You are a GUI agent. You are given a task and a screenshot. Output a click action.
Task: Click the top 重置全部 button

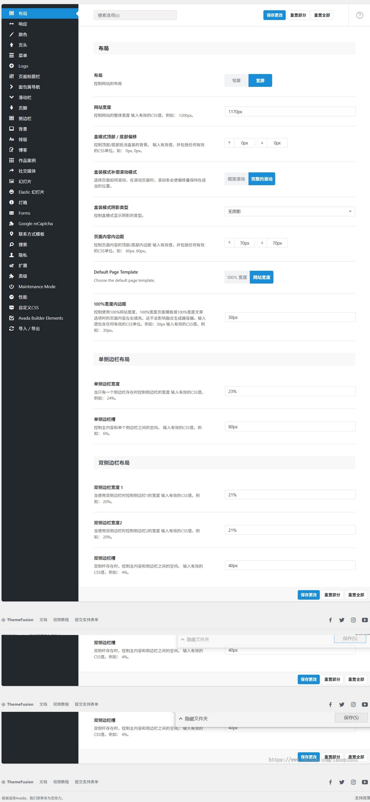pyautogui.click(x=322, y=15)
